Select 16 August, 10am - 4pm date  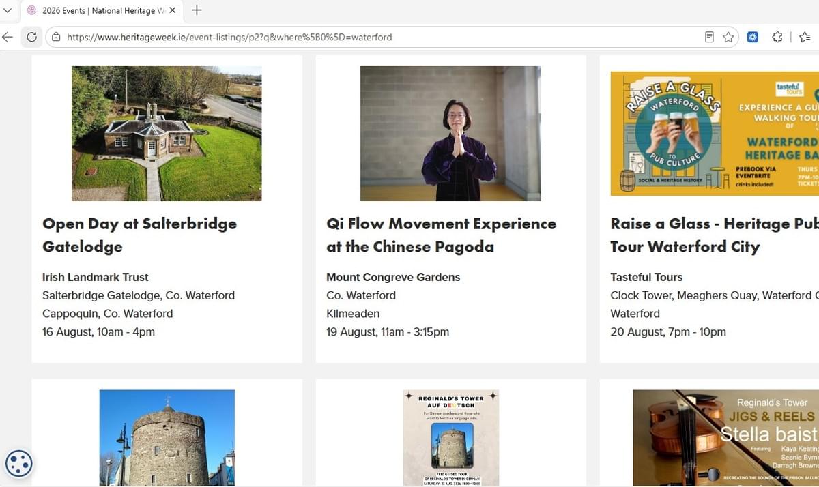click(x=98, y=332)
